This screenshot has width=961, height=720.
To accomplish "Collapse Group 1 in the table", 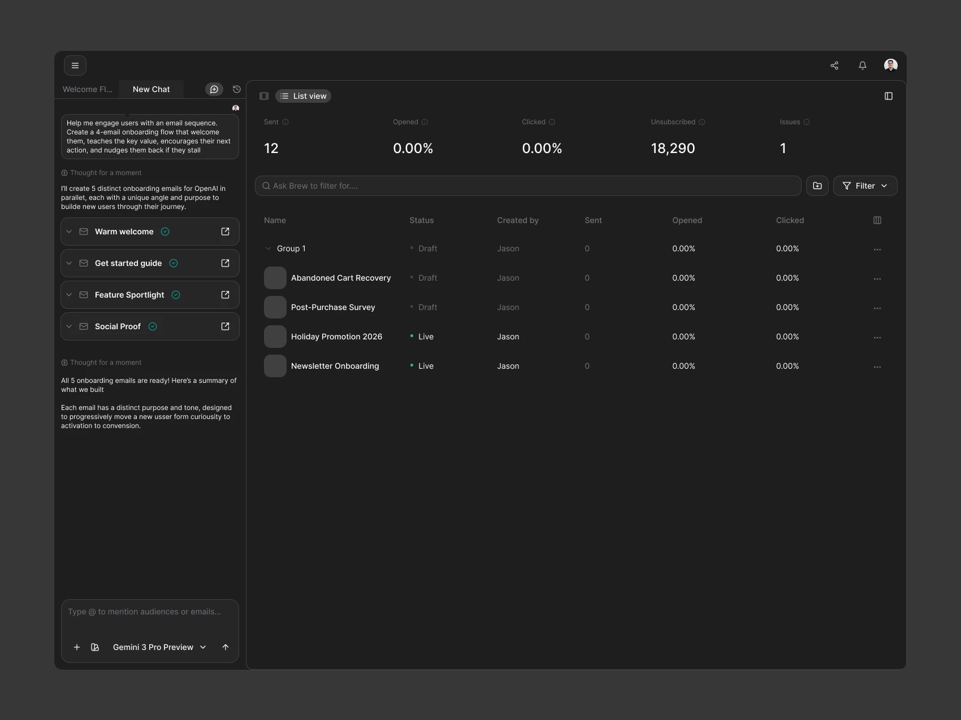I will (269, 248).
